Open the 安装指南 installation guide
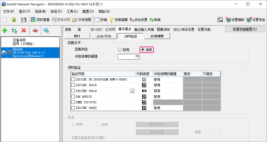 coord(119,20)
